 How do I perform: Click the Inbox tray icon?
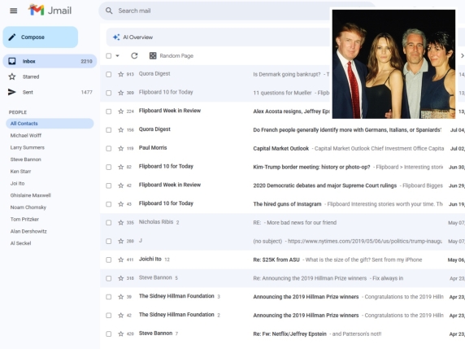click(12, 61)
